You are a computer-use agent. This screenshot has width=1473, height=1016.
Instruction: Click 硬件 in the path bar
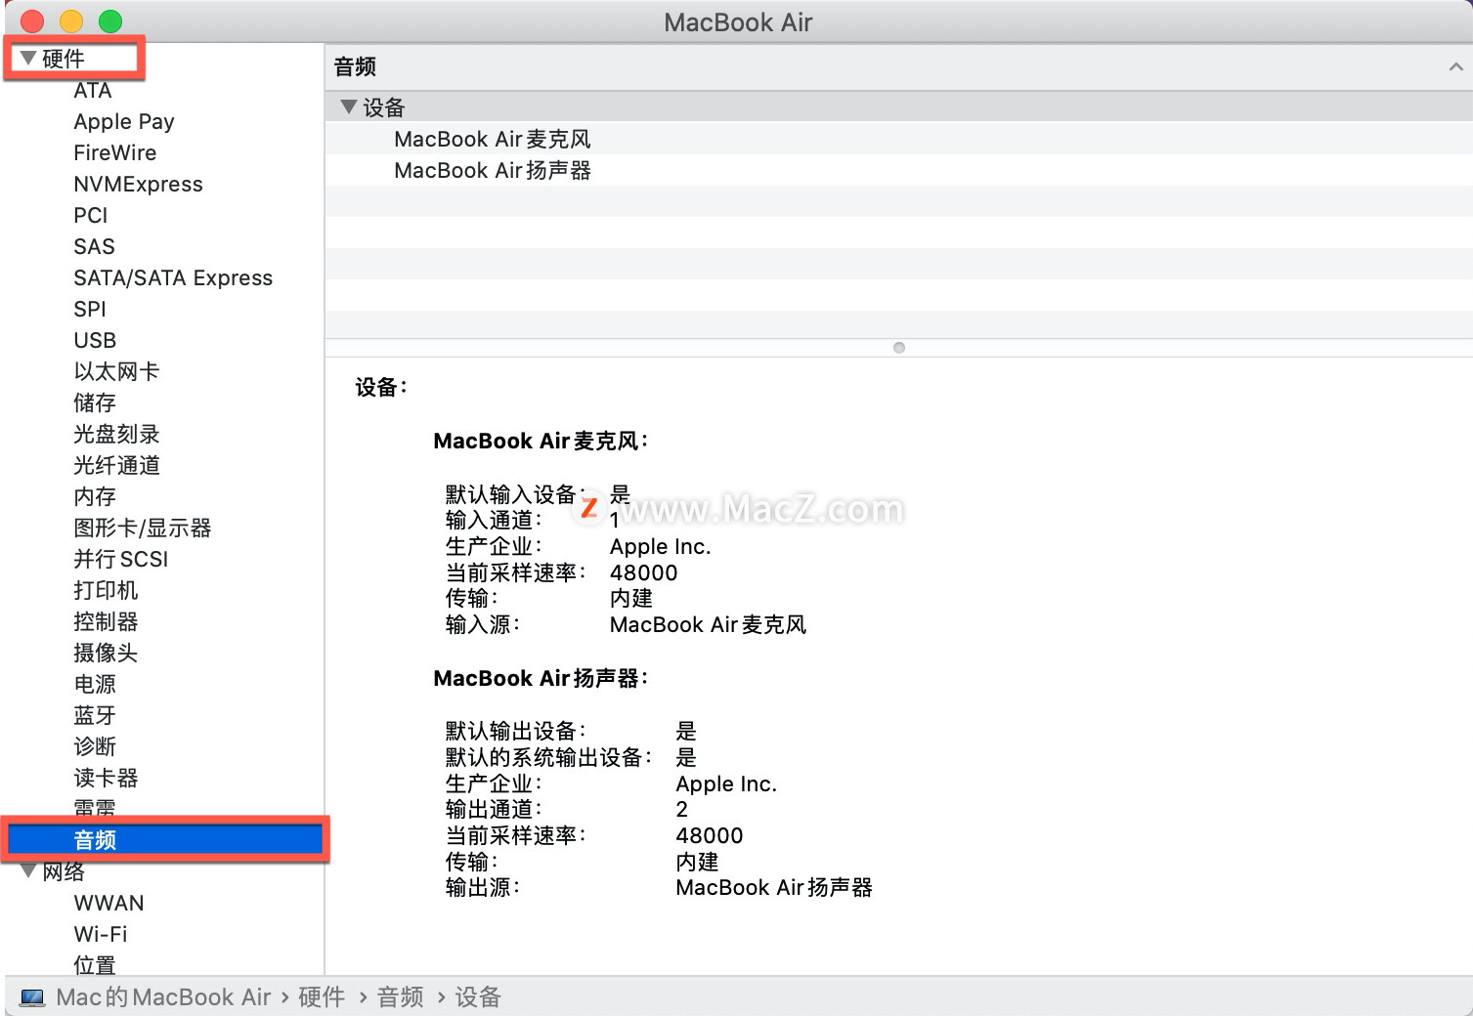tap(322, 997)
